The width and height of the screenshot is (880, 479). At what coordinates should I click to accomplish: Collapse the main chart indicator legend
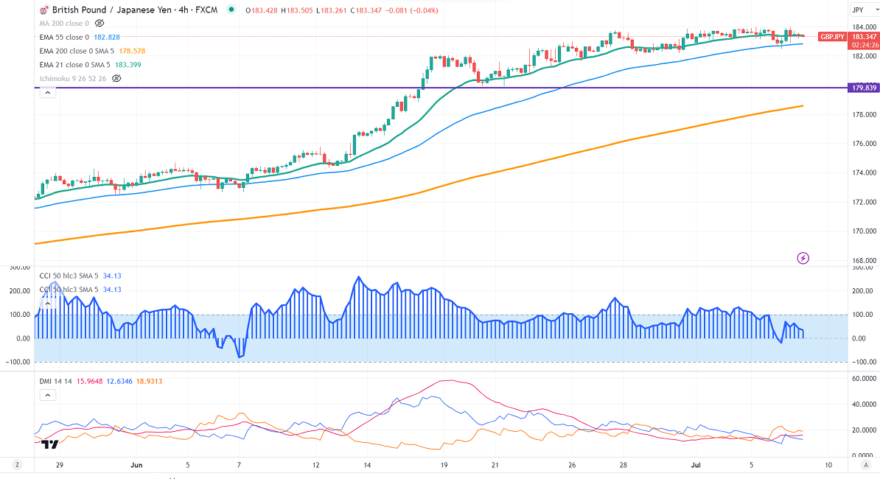click(48, 93)
